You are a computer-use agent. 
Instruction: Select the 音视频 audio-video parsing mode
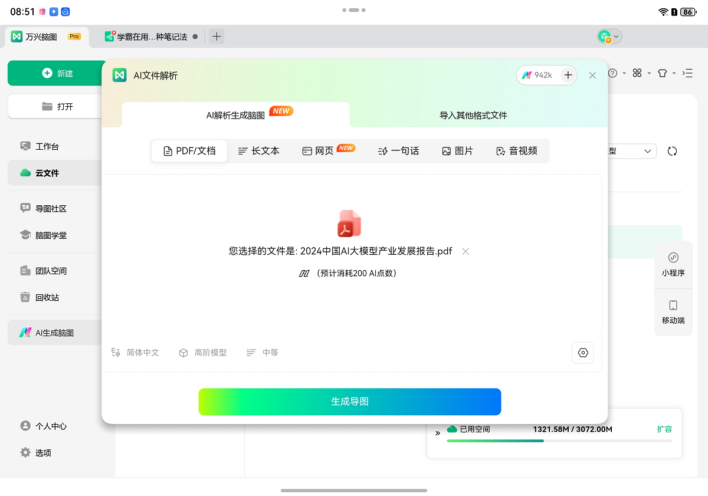(516, 151)
